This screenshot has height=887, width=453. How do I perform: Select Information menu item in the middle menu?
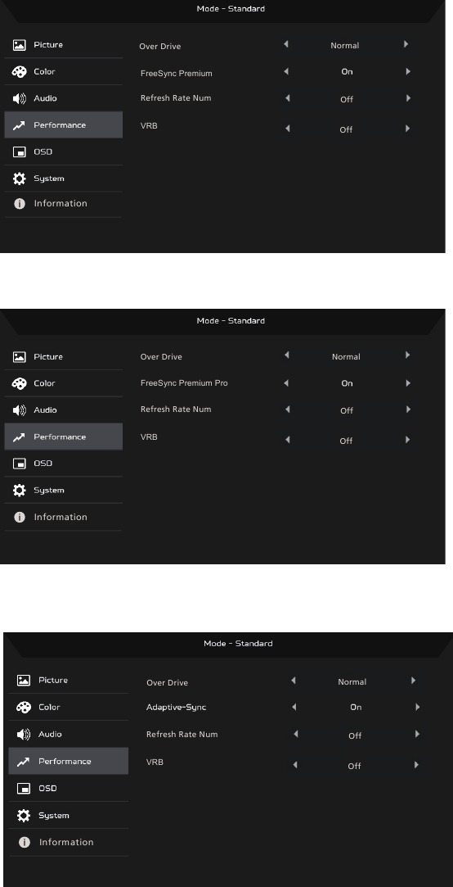pos(61,517)
